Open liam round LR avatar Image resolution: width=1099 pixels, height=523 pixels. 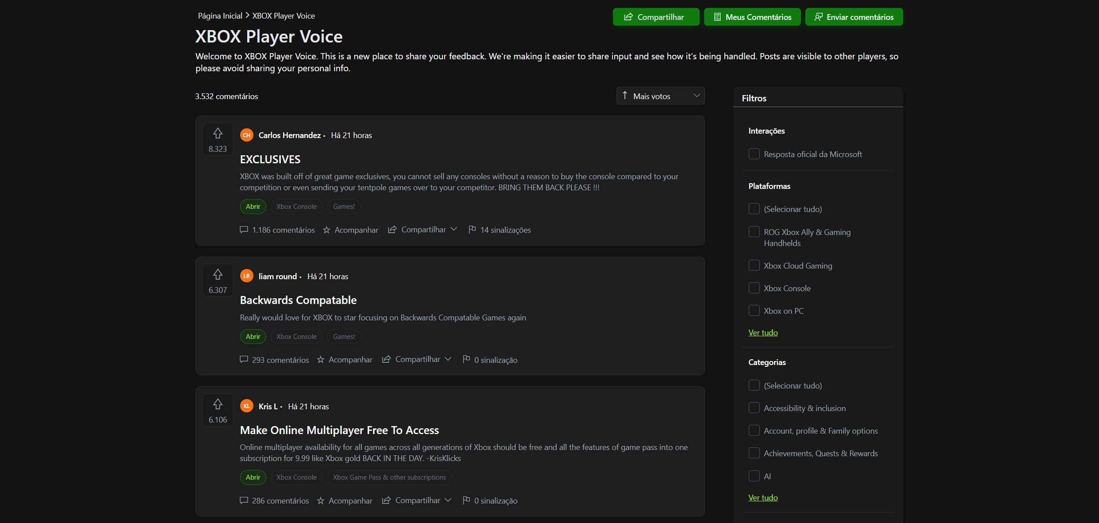[x=247, y=276]
